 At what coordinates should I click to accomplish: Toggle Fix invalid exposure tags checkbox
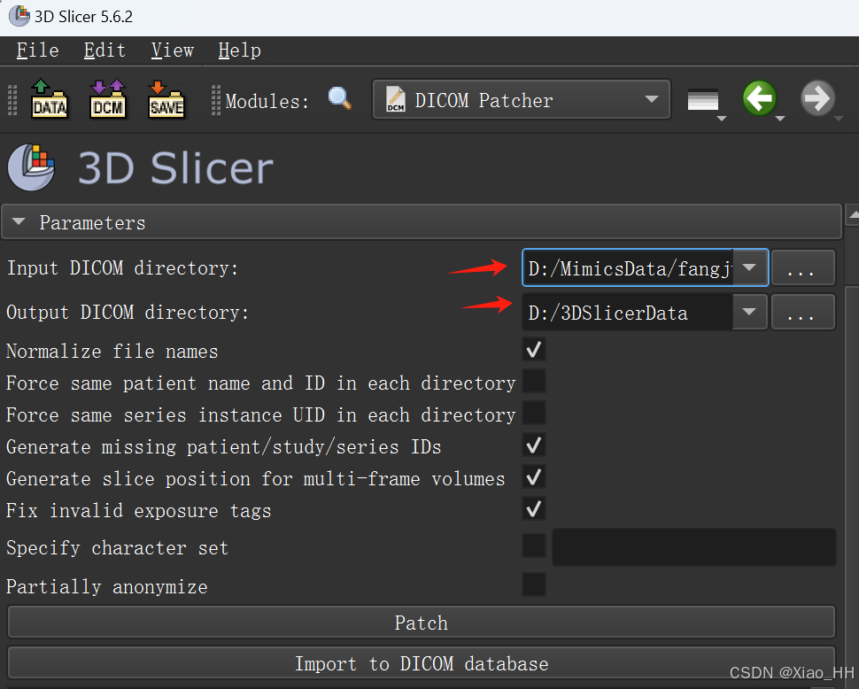534,509
